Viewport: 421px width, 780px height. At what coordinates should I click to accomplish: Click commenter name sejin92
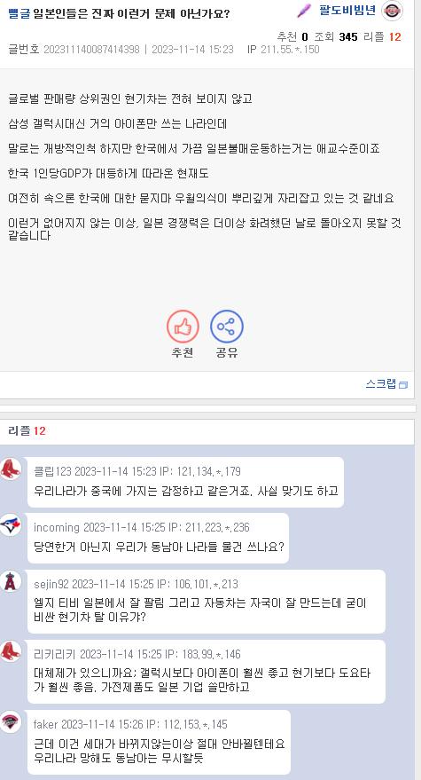[x=52, y=584]
